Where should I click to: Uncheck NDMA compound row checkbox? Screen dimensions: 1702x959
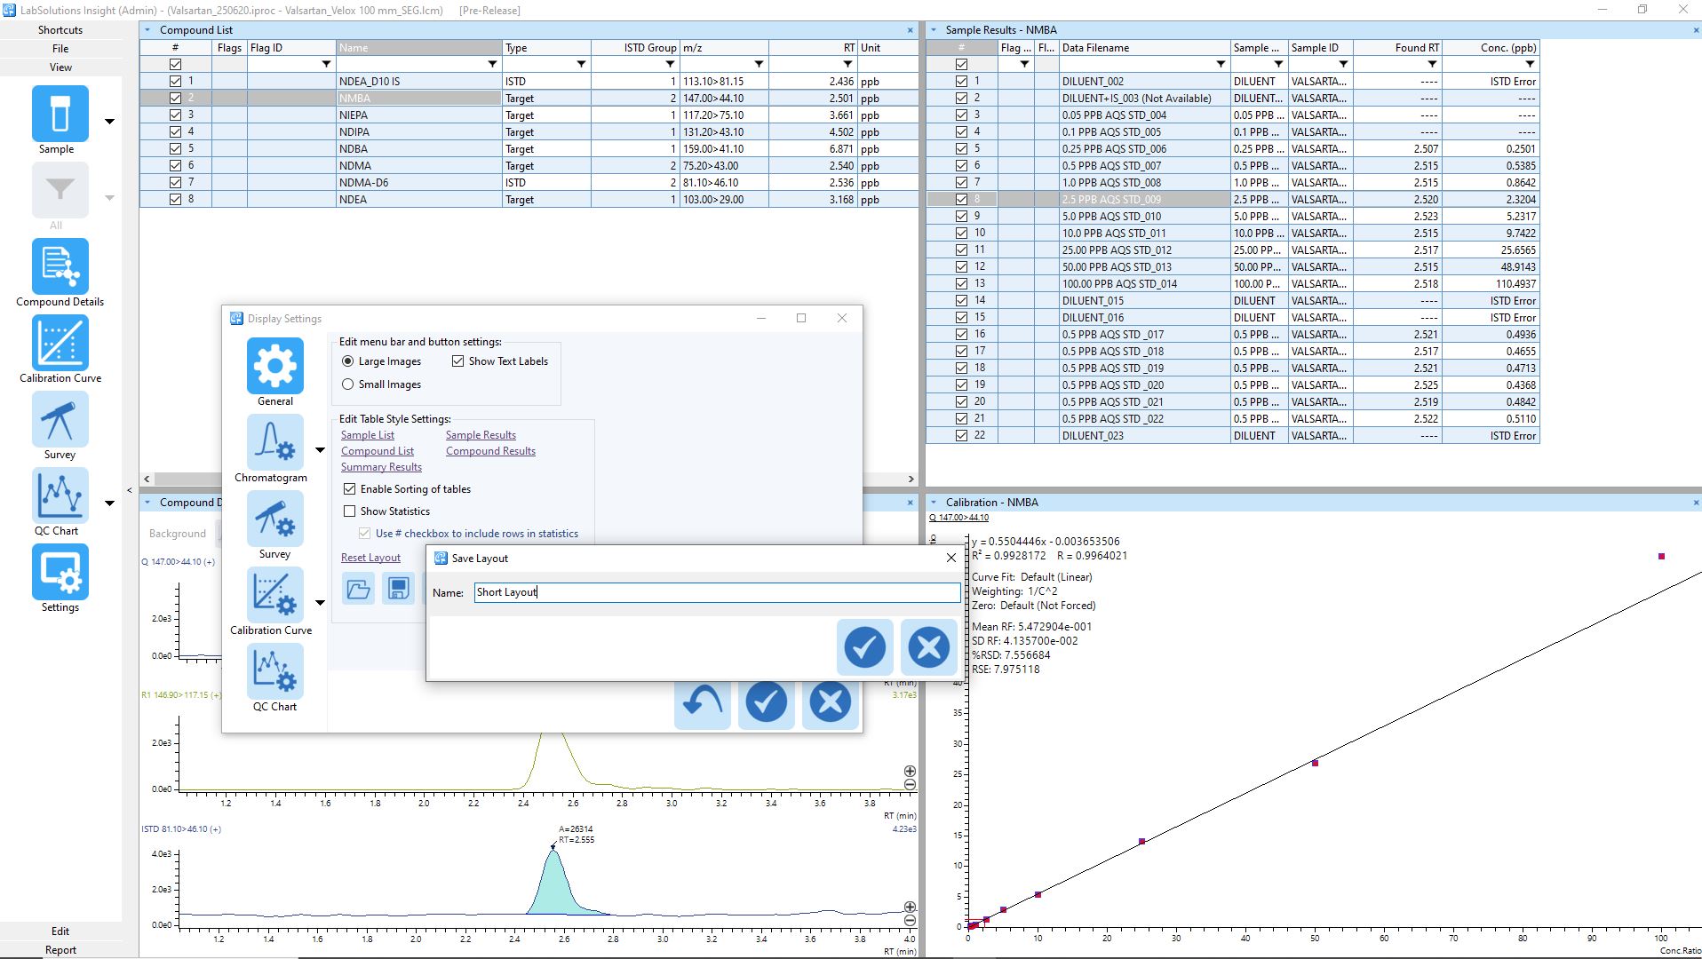tap(176, 165)
